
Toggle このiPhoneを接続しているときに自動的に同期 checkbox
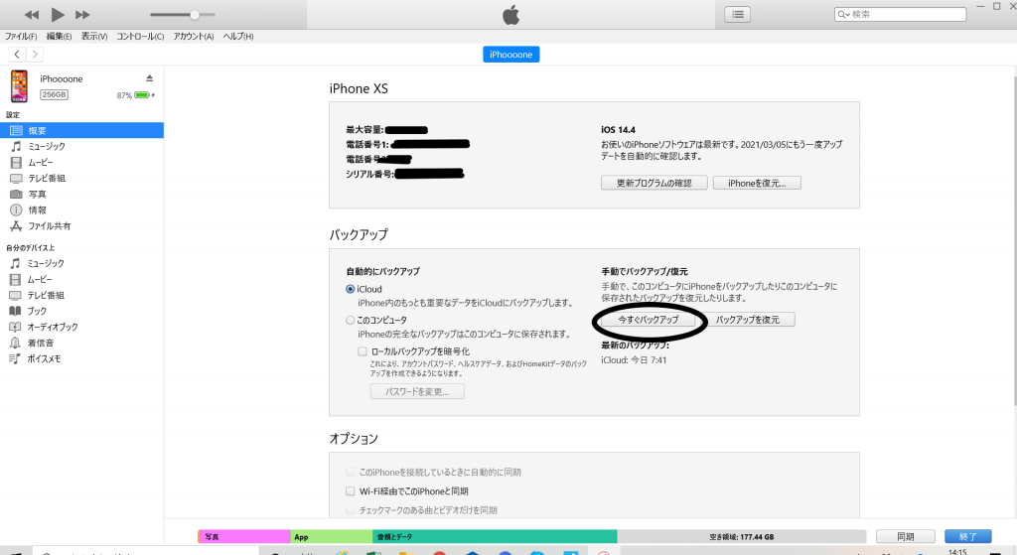point(351,472)
